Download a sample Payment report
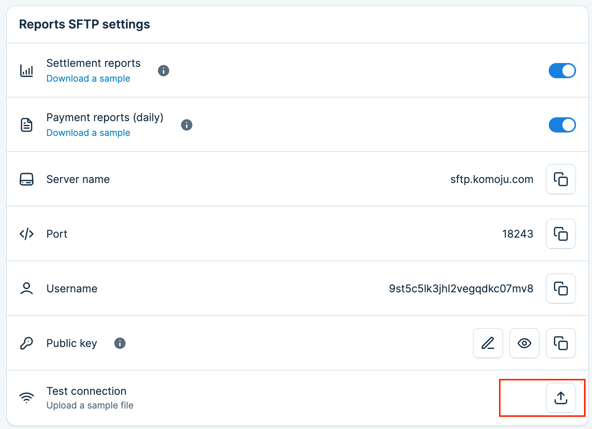 88,133
